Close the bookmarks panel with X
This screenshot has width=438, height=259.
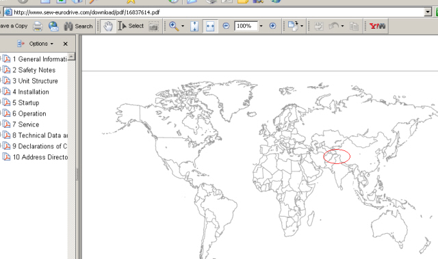[66, 44]
